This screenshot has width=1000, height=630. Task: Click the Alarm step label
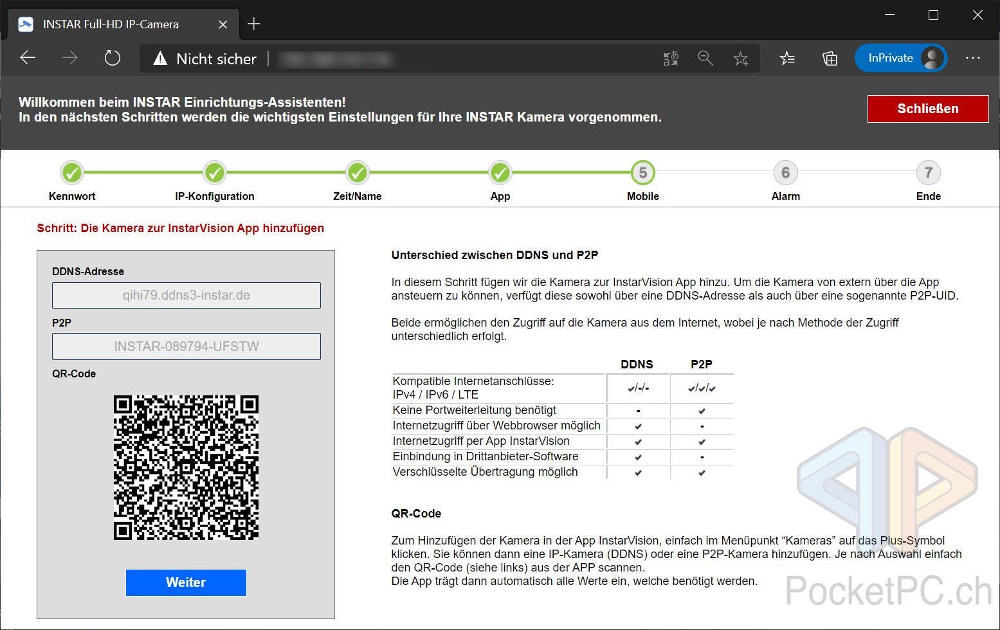[786, 196]
